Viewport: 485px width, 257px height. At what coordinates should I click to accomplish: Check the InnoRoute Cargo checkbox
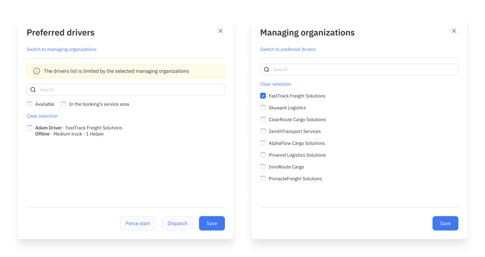click(263, 167)
